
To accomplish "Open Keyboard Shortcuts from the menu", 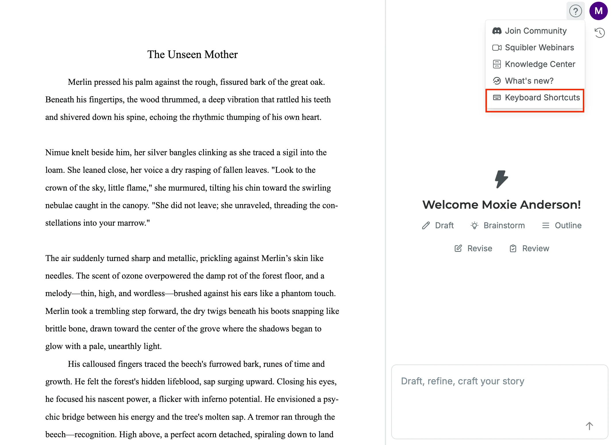I will coord(535,98).
